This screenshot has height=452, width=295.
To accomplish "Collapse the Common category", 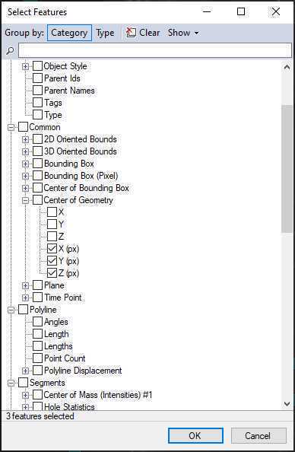I will (11, 127).
